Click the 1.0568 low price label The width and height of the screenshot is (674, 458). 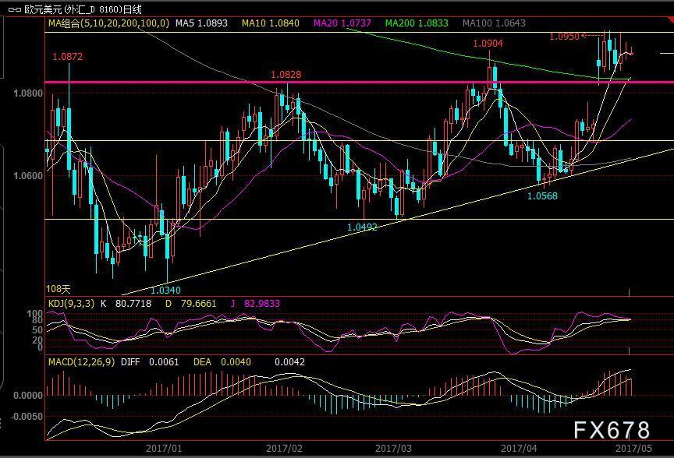pyautogui.click(x=542, y=196)
